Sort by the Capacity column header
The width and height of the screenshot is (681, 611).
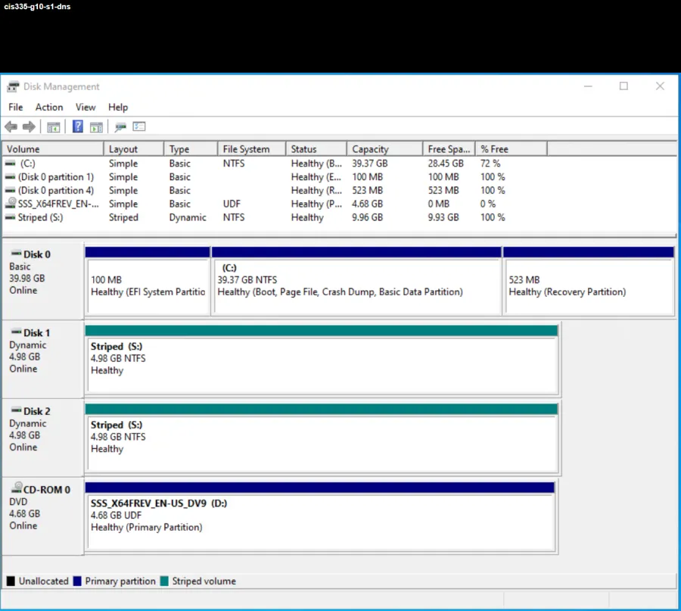(384, 149)
